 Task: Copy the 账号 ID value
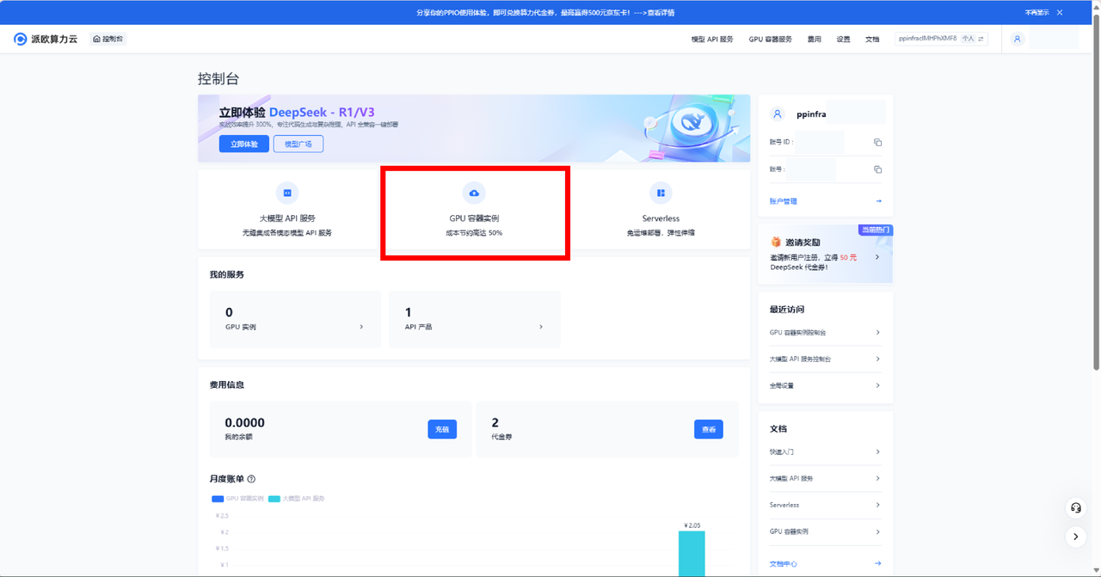pyautogui.click(x=877, y=142)
